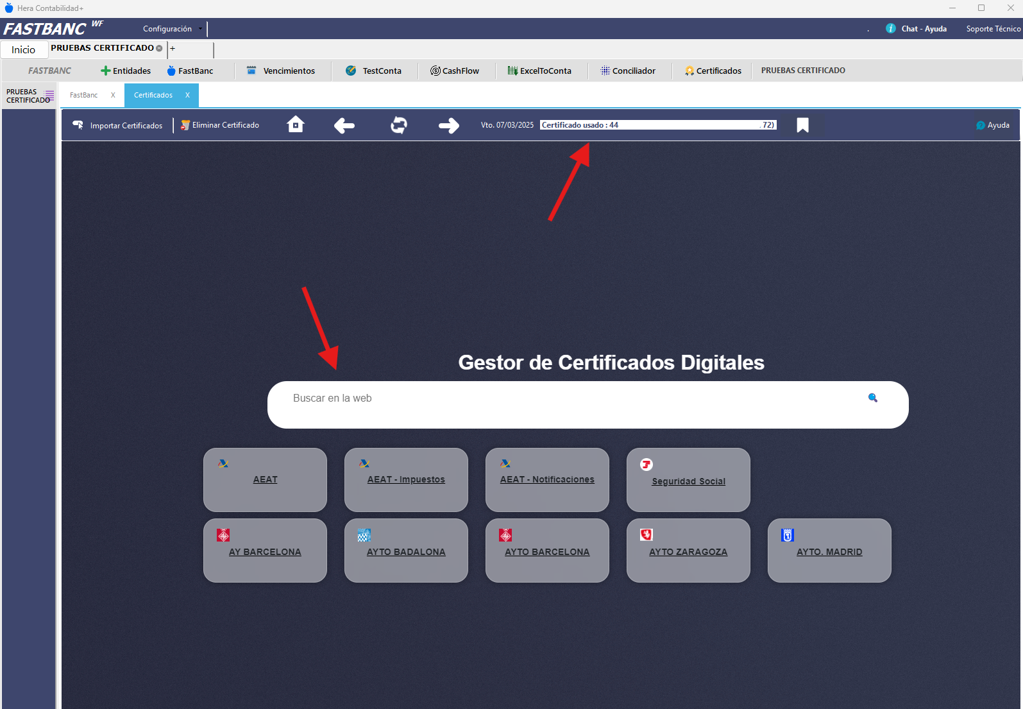Open the AEAT - Notificaciones link

click(x=547, y=479)
